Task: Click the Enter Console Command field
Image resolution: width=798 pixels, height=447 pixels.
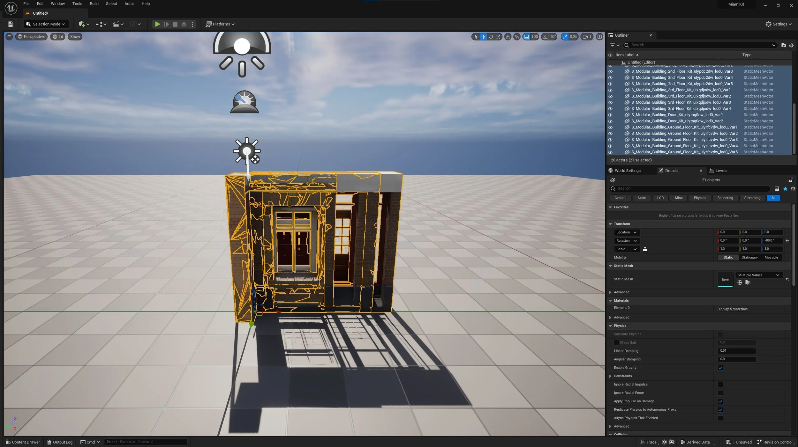Action: (x=145, y=442)
